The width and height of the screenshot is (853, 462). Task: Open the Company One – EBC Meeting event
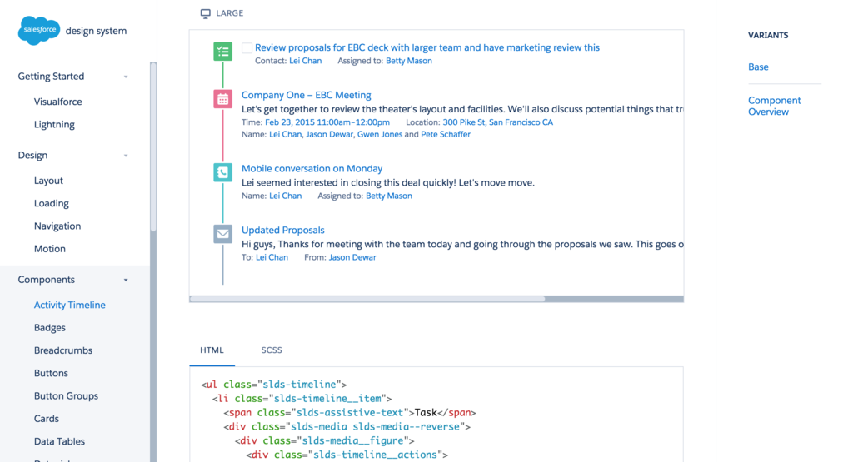(x=307, y=95)
